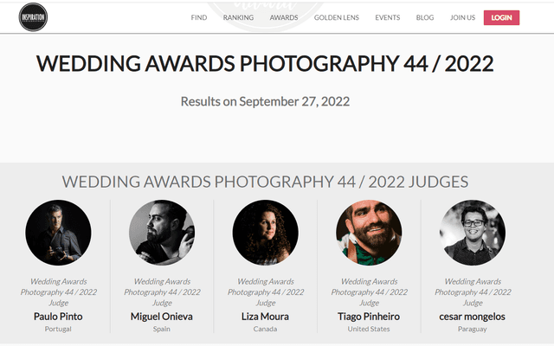Click the name Liza Moura
Viewport: 554px width, 346px height.
[266, 317]
